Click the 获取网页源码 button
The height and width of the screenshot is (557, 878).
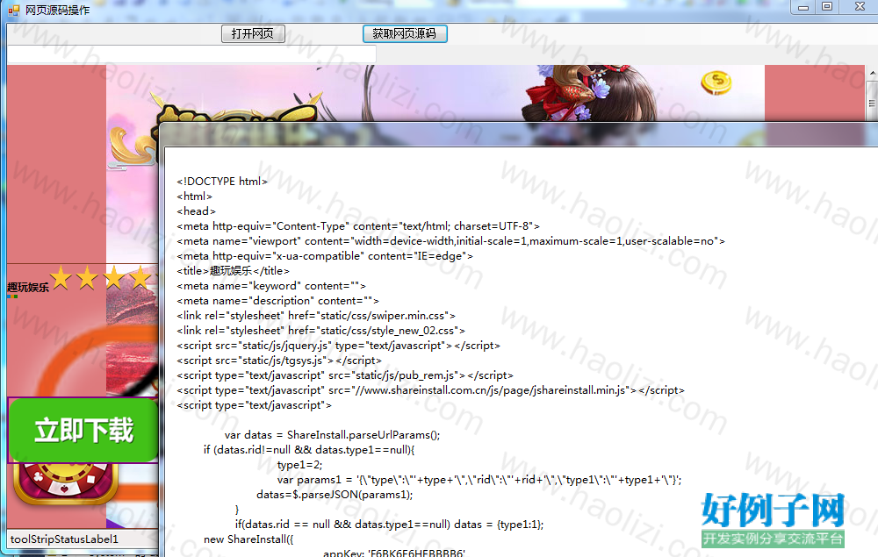point(404,33)
